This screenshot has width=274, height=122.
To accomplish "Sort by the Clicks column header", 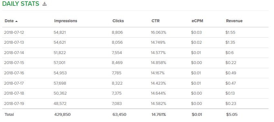I will click(x=118, y=21).
